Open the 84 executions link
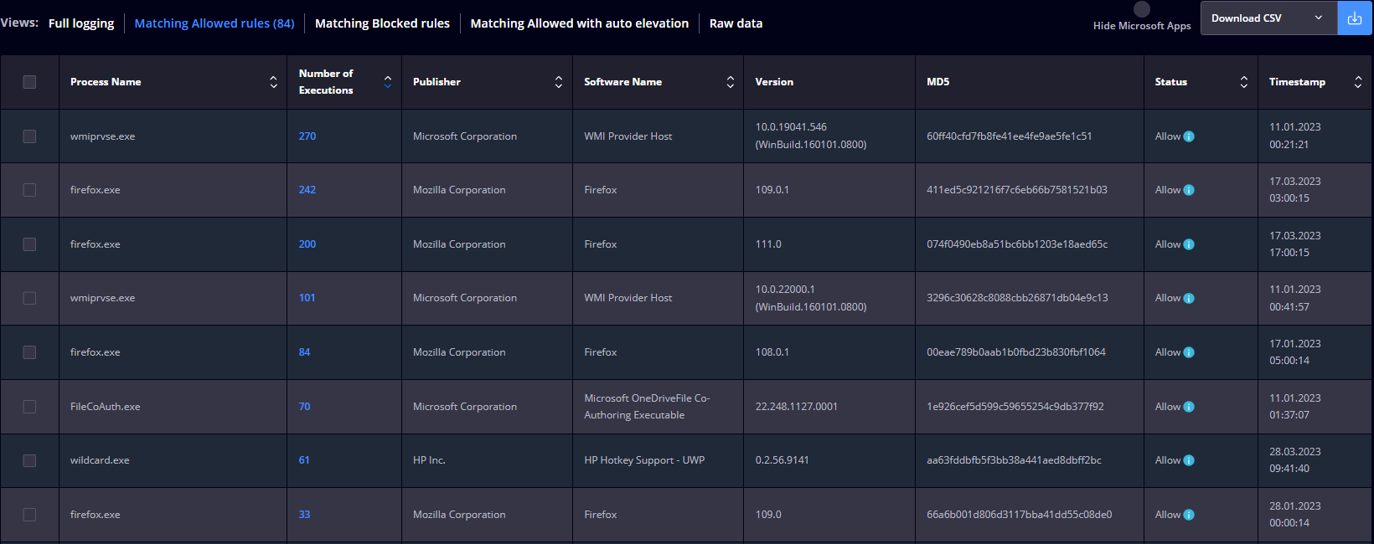Viewport: 1374px width, 544px height. pyautogui.click(x=304, y=352)
